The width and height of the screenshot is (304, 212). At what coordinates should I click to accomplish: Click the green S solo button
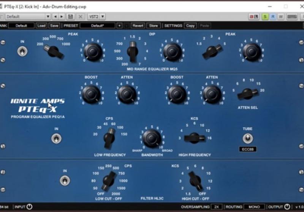[265, 17]
